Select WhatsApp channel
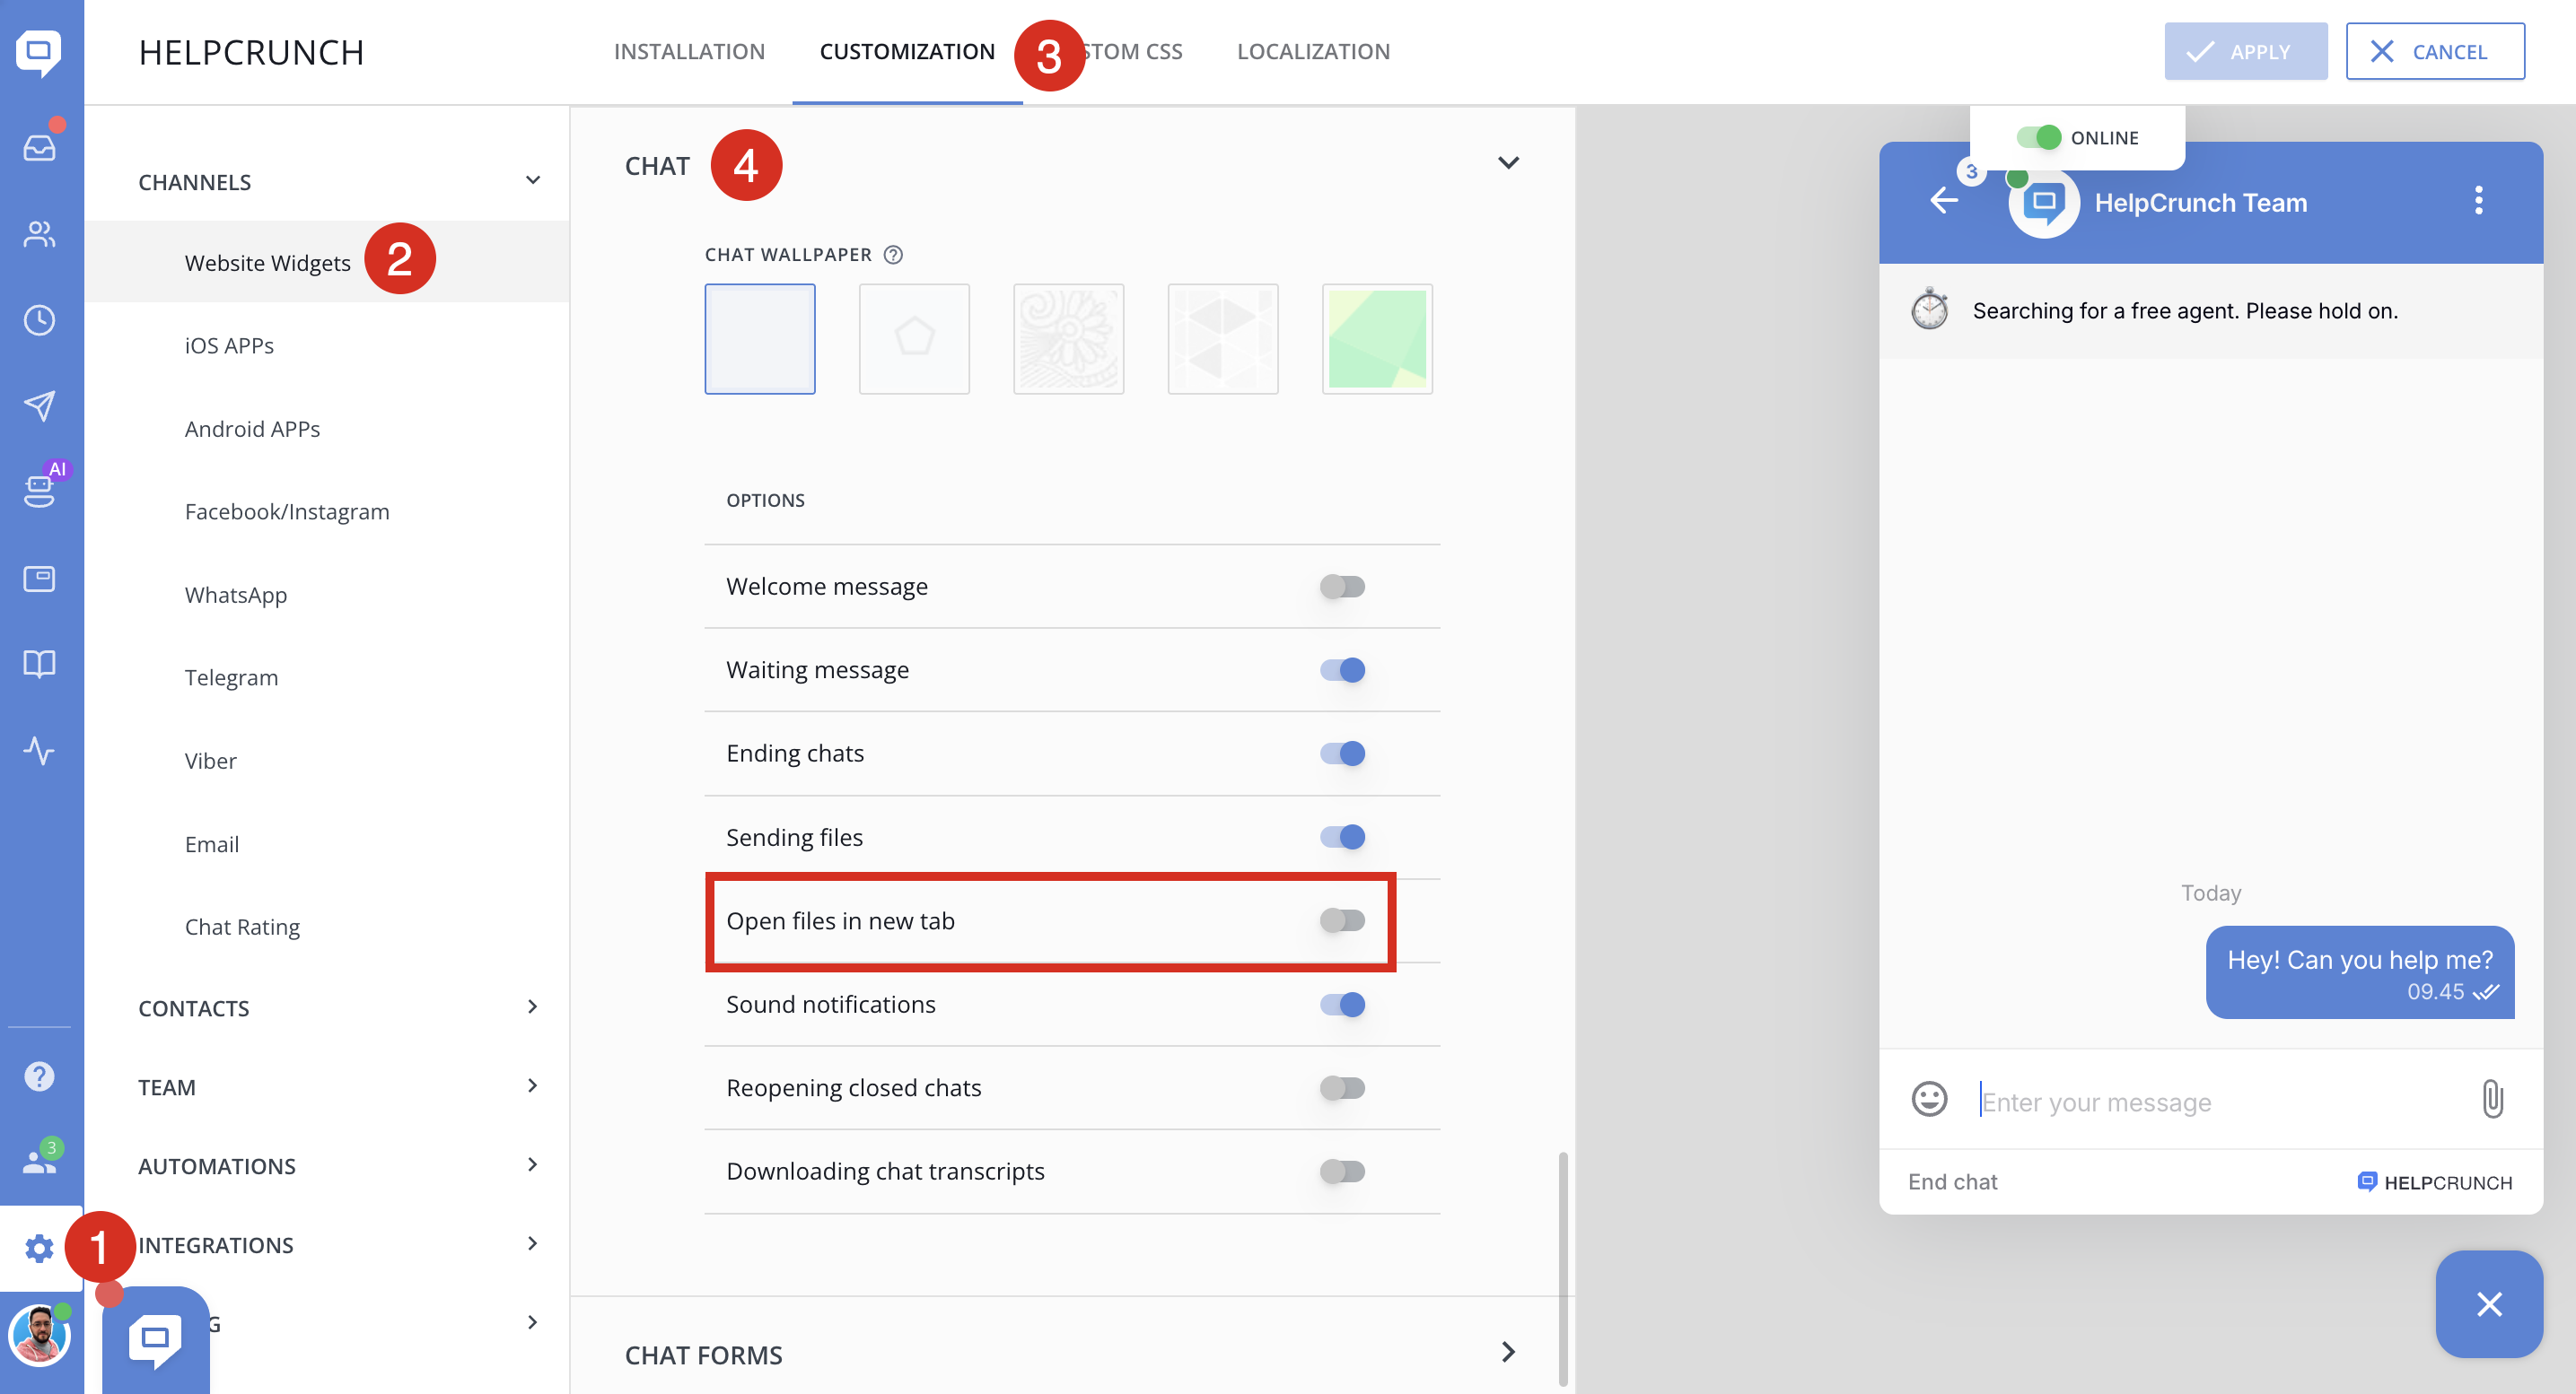The image size is (2576, 1394). [x=236, y=596]
